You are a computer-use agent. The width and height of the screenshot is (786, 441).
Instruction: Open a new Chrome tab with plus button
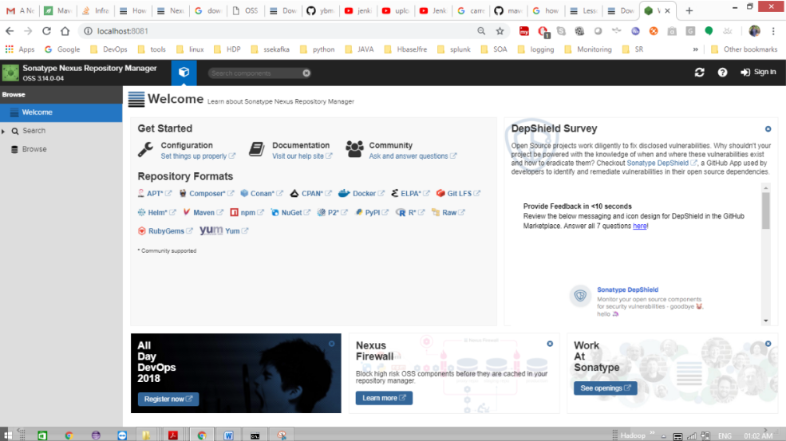pyautogui.click(x=689, y=10)
